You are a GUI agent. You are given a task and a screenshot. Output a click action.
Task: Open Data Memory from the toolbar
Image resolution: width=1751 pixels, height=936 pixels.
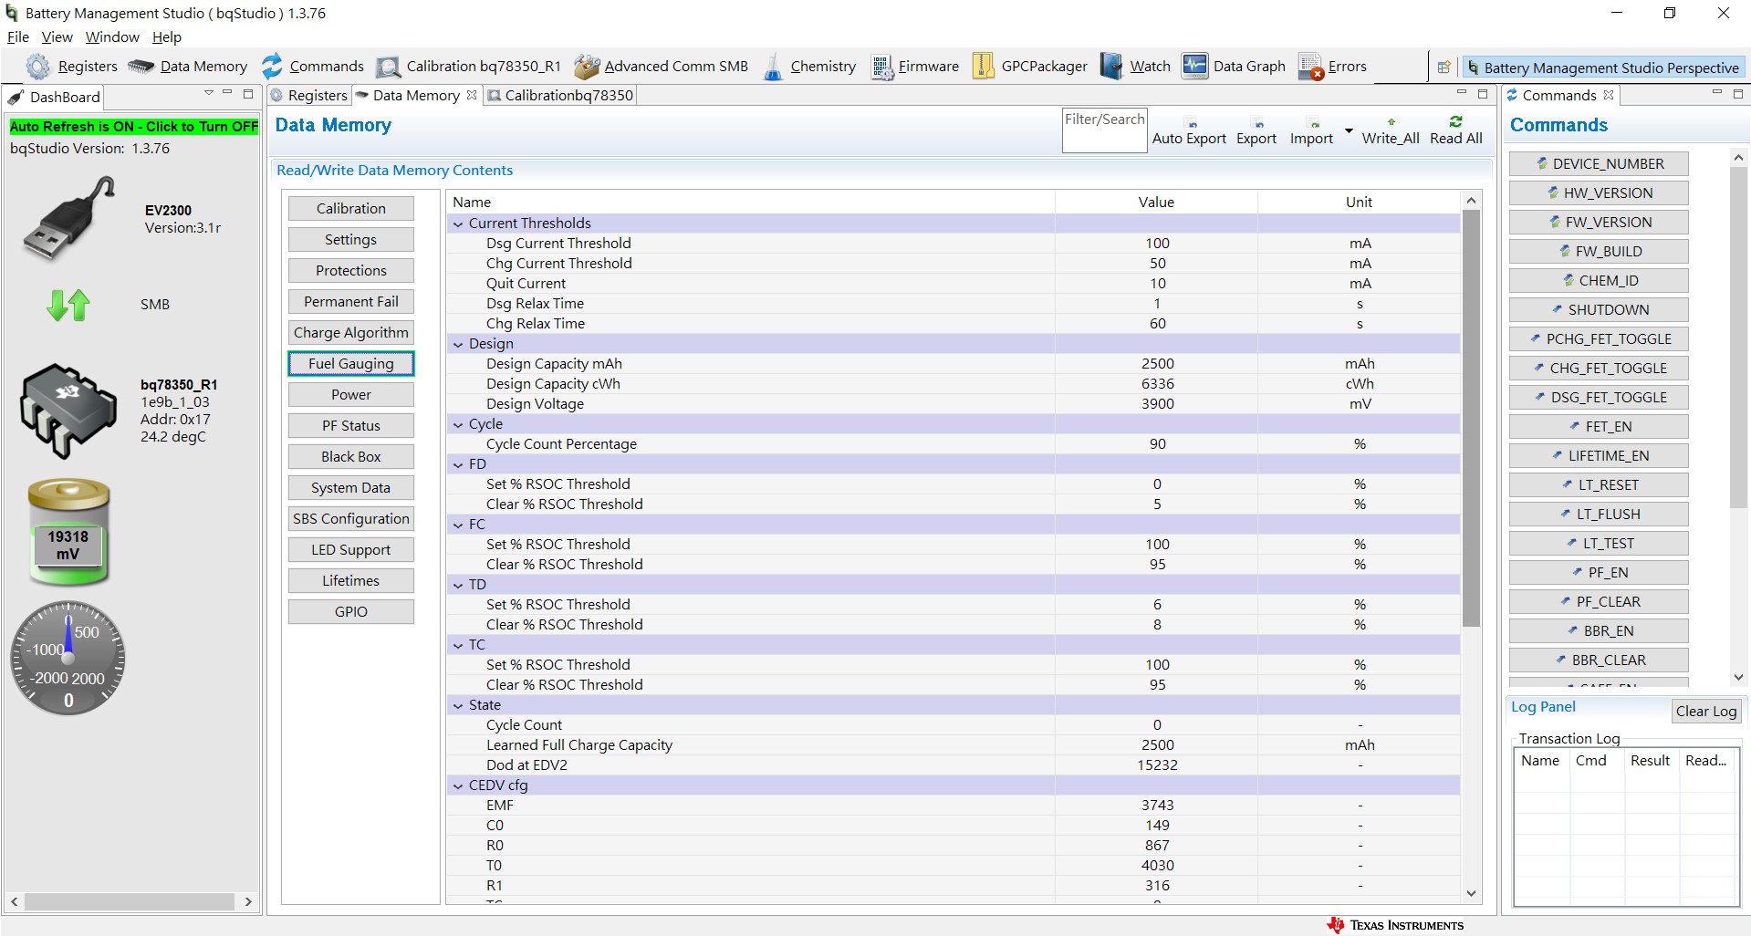click(x=187, y=67)
